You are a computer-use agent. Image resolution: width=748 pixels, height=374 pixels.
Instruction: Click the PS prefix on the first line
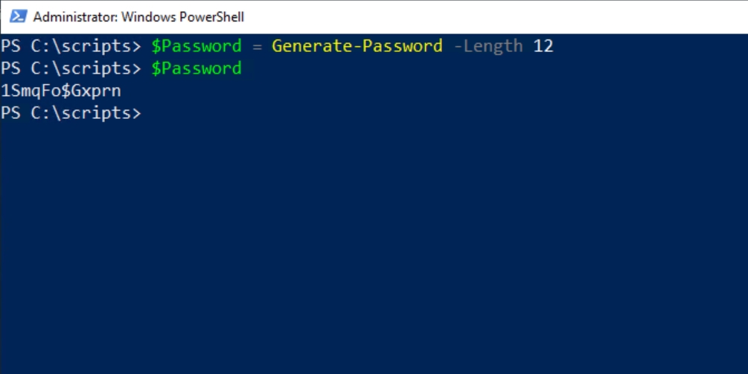pos(10,46)
